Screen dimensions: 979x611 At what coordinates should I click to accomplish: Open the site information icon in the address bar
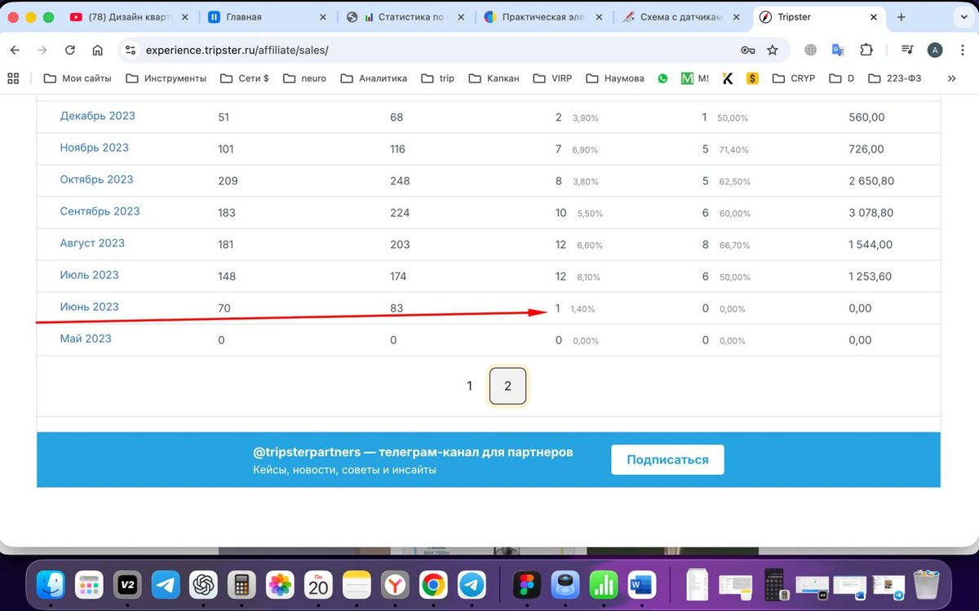(x=131, y=51)
